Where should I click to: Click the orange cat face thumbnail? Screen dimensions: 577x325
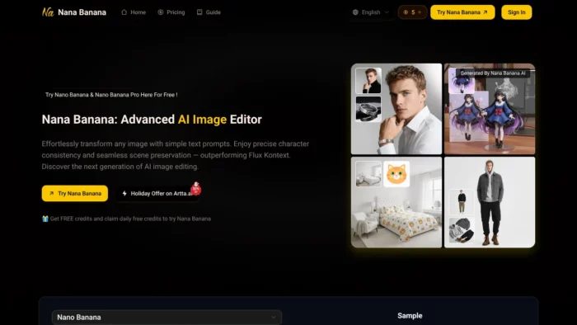point(396,174)
